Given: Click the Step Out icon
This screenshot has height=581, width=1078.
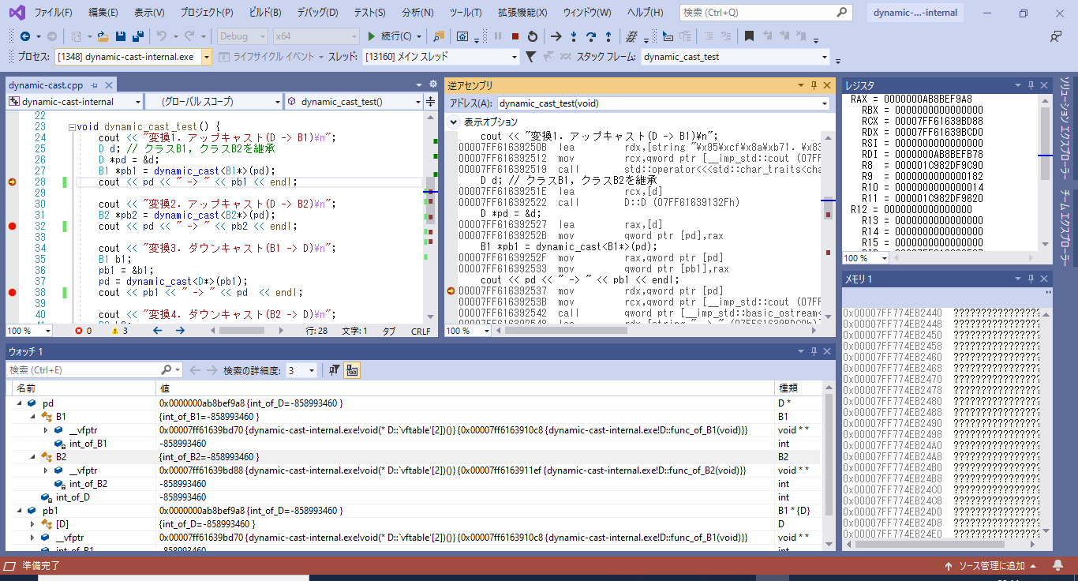Looking at the screenshot, I should (608, 36).
